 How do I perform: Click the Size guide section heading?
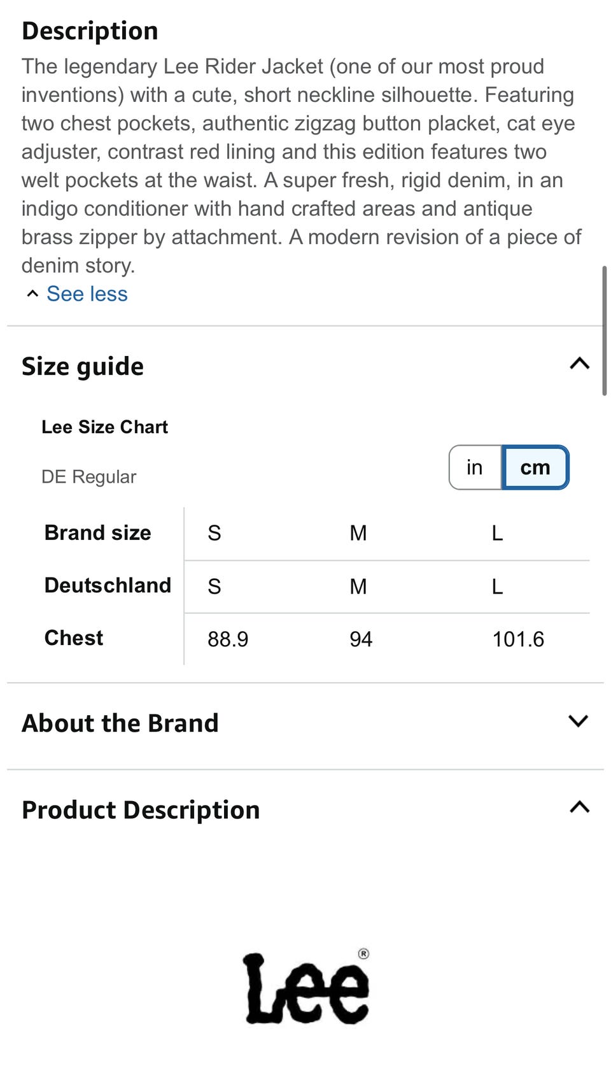83,366
